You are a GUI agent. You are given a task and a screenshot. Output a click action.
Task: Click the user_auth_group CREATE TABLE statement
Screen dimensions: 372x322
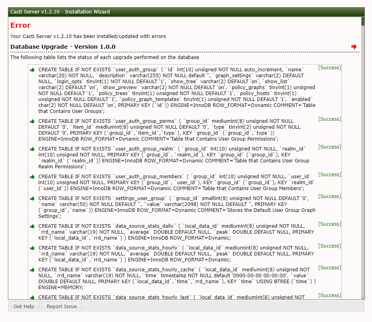(177, 90)
